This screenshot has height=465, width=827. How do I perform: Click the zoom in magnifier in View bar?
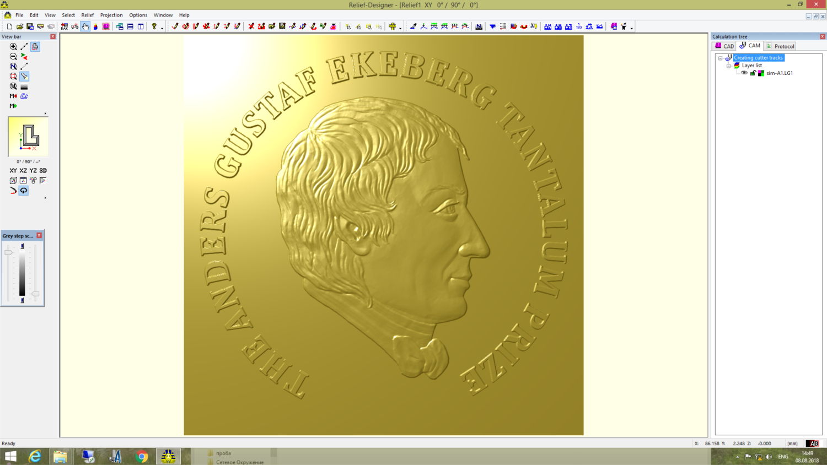pyautogui.click(x=13, y=47)
